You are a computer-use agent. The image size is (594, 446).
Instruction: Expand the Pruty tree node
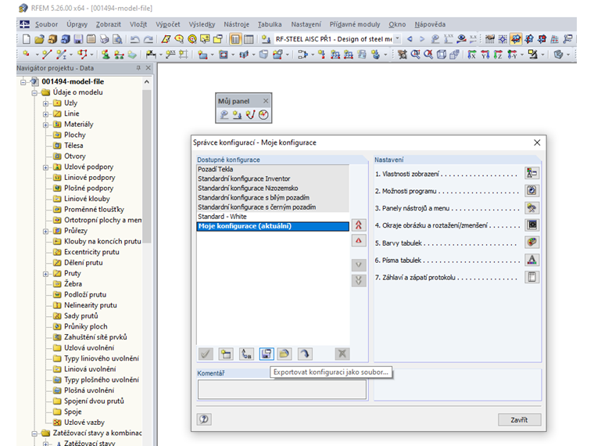[45, 273]
